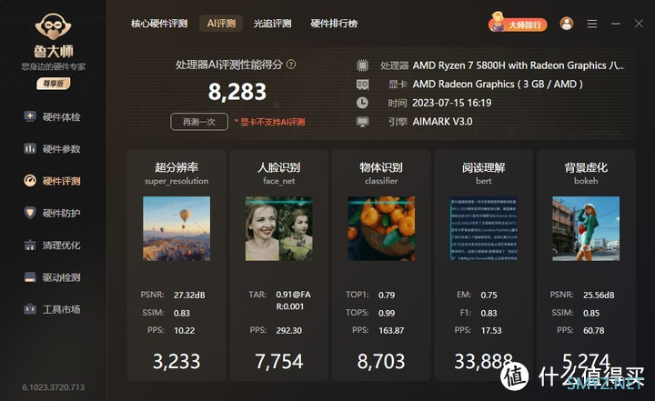Open the 清理优化 sidebar icon

click(x=30, y=245)
